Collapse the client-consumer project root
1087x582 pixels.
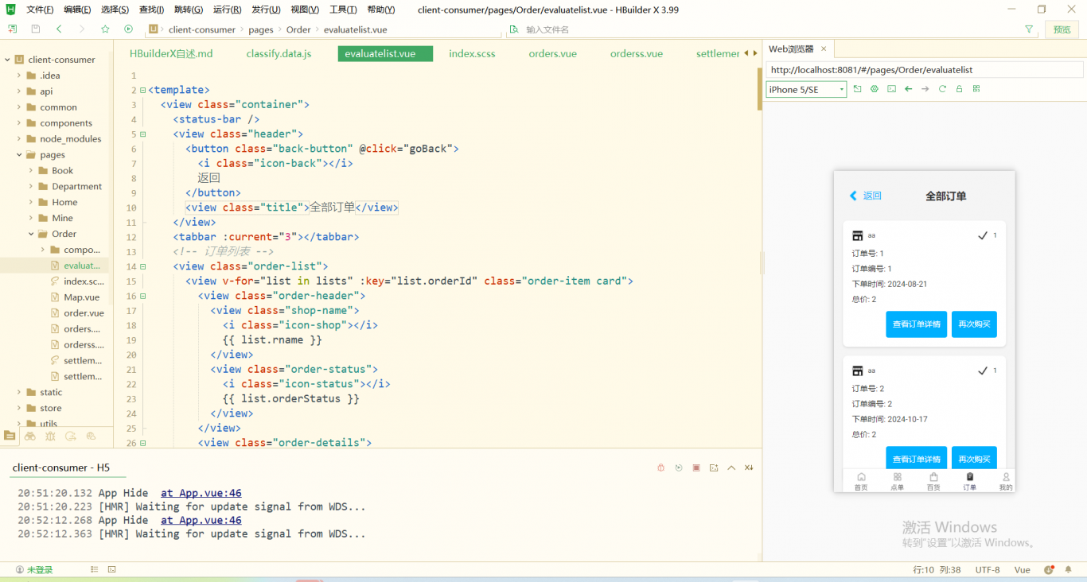(x=7, y=60)
